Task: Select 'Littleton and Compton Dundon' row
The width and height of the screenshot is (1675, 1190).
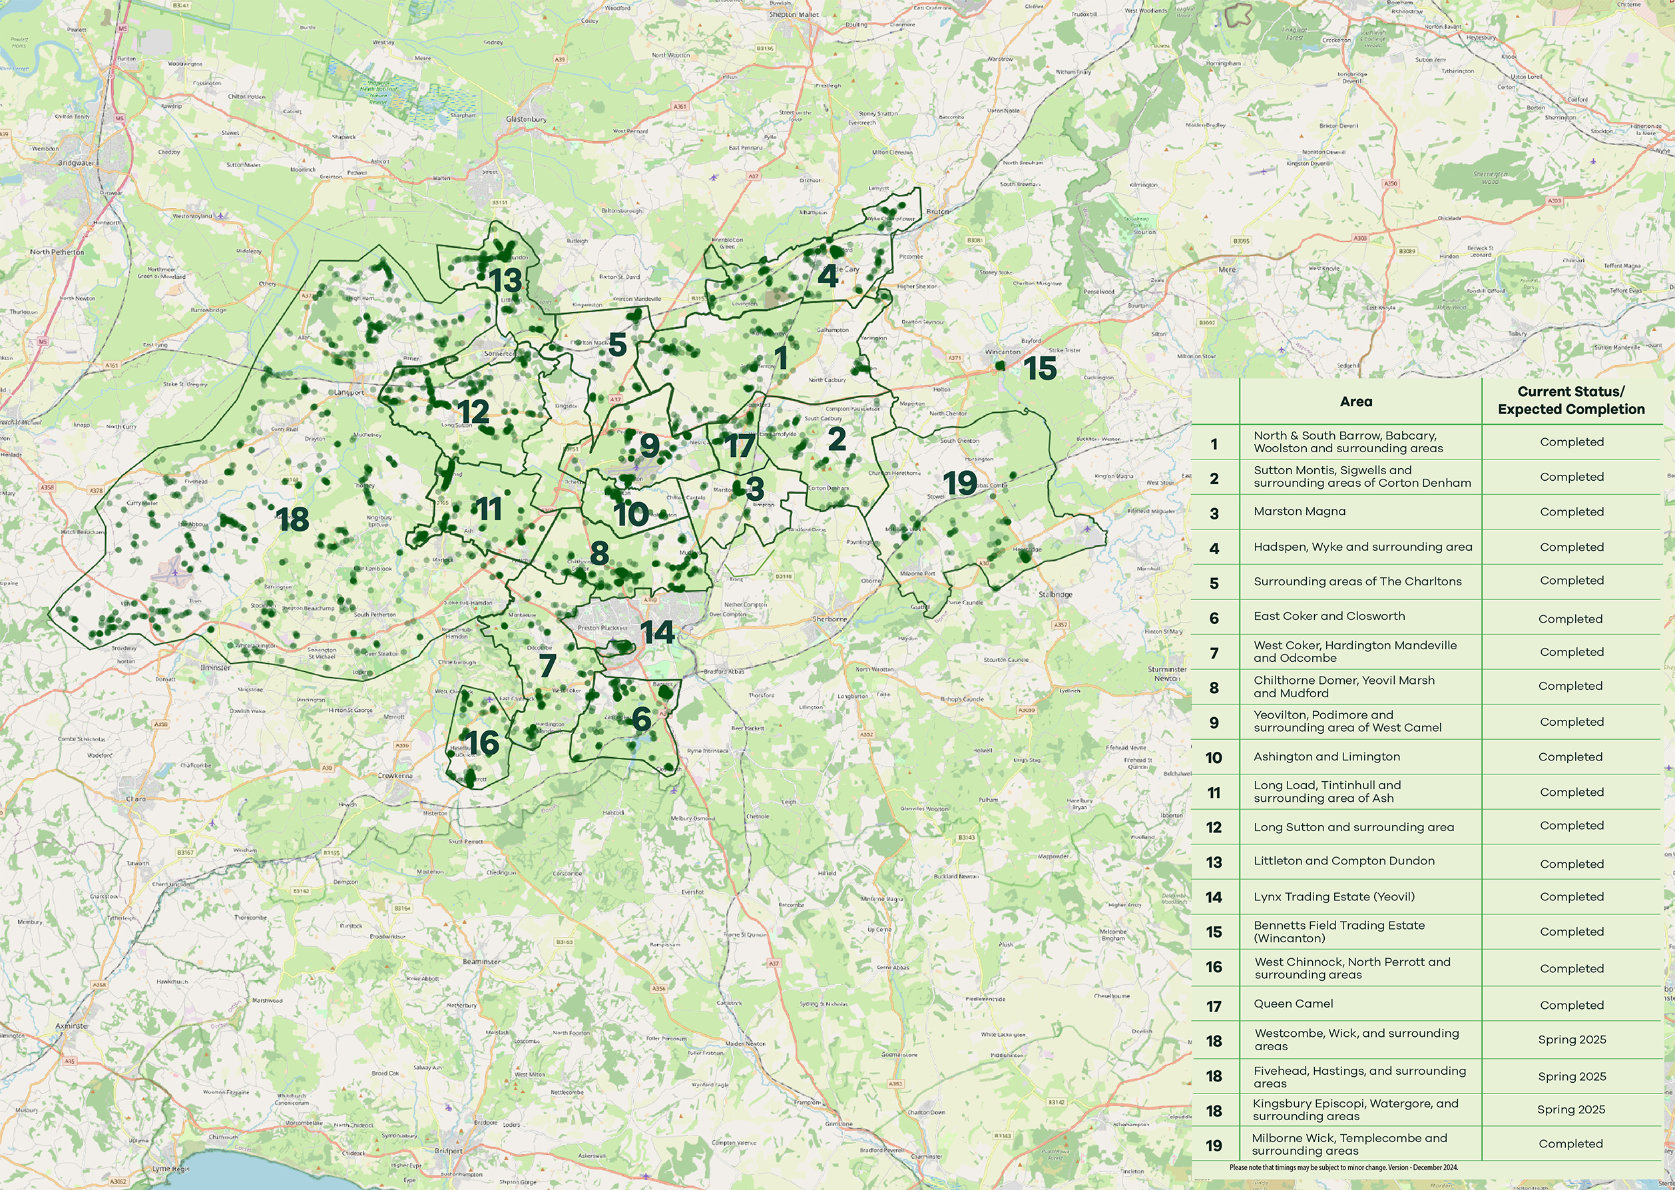Action: pos(1426,862)
